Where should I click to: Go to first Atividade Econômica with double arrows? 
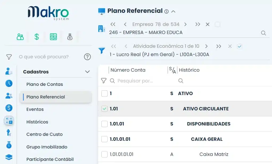click(x=114, y=46)
